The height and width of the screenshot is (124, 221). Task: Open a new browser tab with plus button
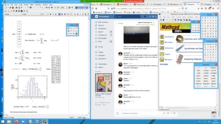[x=218, y=4]
